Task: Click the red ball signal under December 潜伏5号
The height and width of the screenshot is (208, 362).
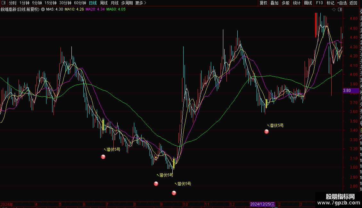Action: pos(267,132)
